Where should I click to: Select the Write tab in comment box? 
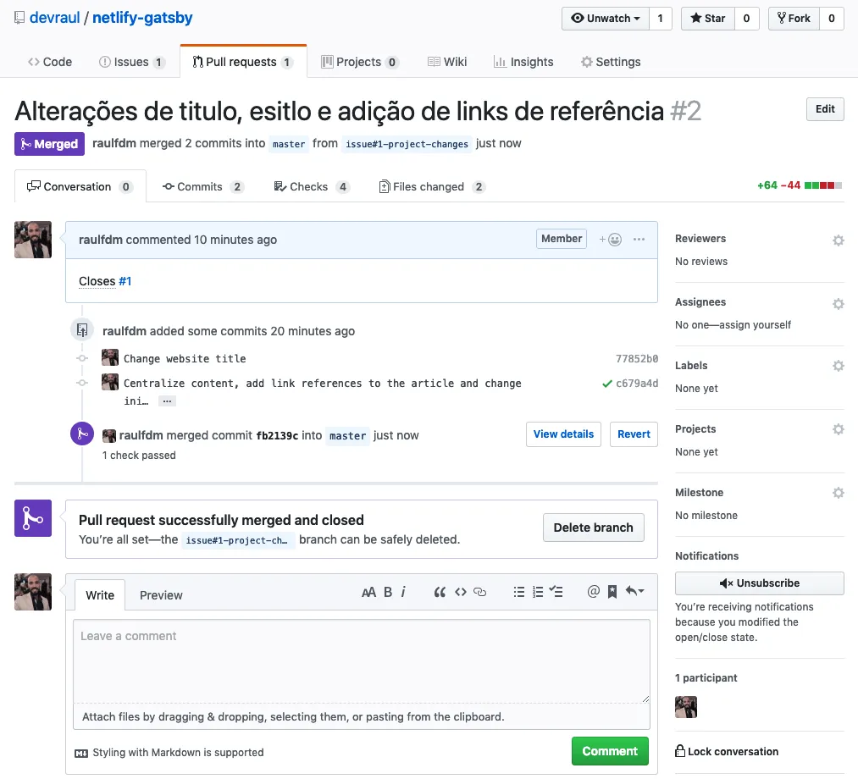coord(100,595)
